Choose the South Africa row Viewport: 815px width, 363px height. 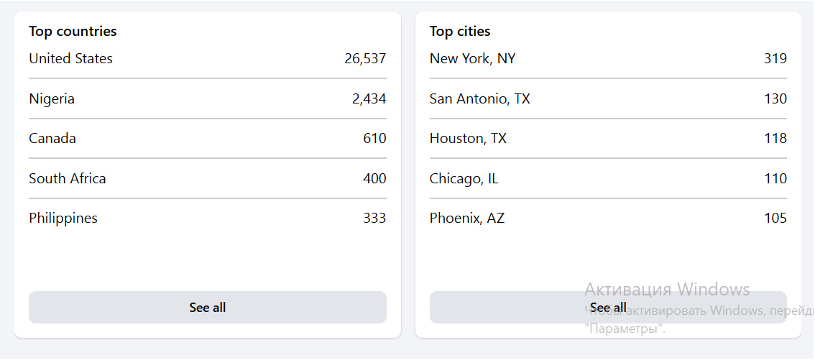208,178
